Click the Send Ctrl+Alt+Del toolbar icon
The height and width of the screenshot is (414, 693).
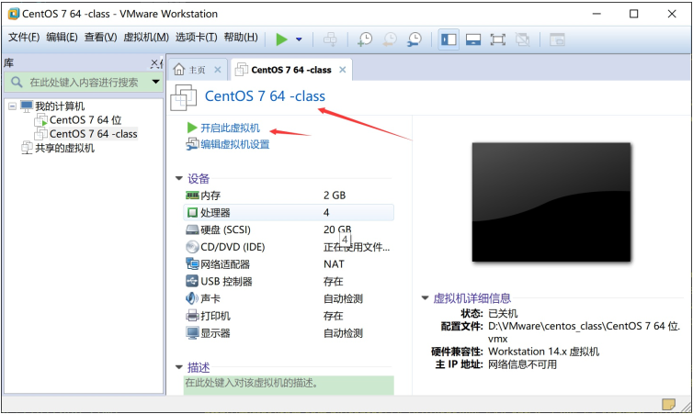[330, 39]
